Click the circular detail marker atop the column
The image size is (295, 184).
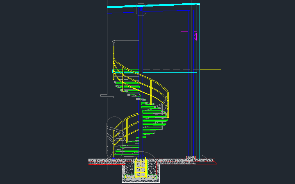(141, 9)
